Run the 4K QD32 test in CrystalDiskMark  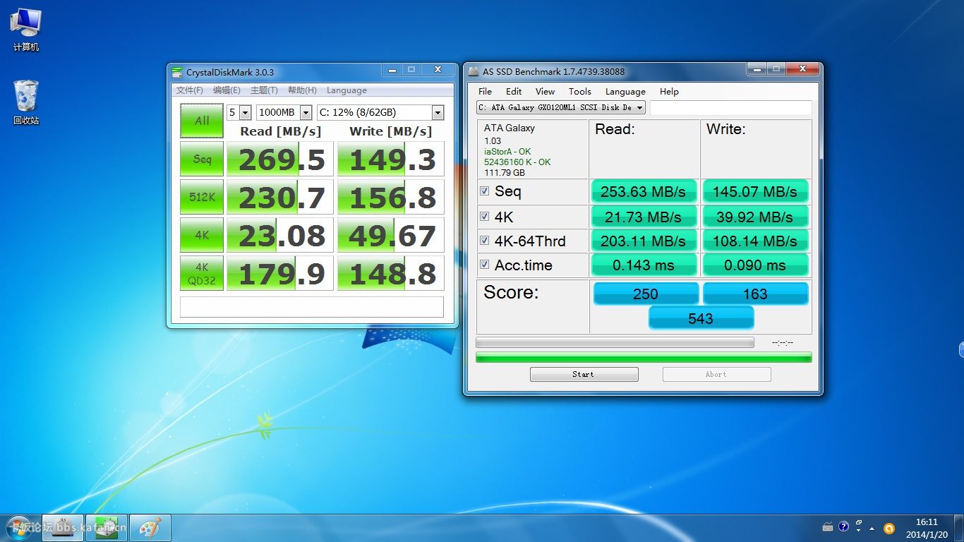(202, 273)
